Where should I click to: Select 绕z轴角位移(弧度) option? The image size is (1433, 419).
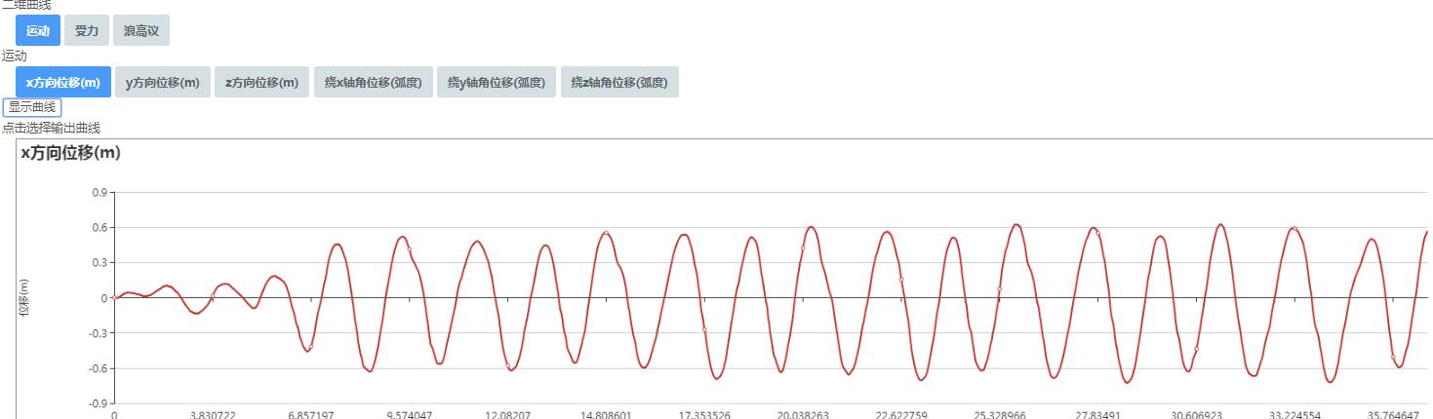[x=619, y=83]
